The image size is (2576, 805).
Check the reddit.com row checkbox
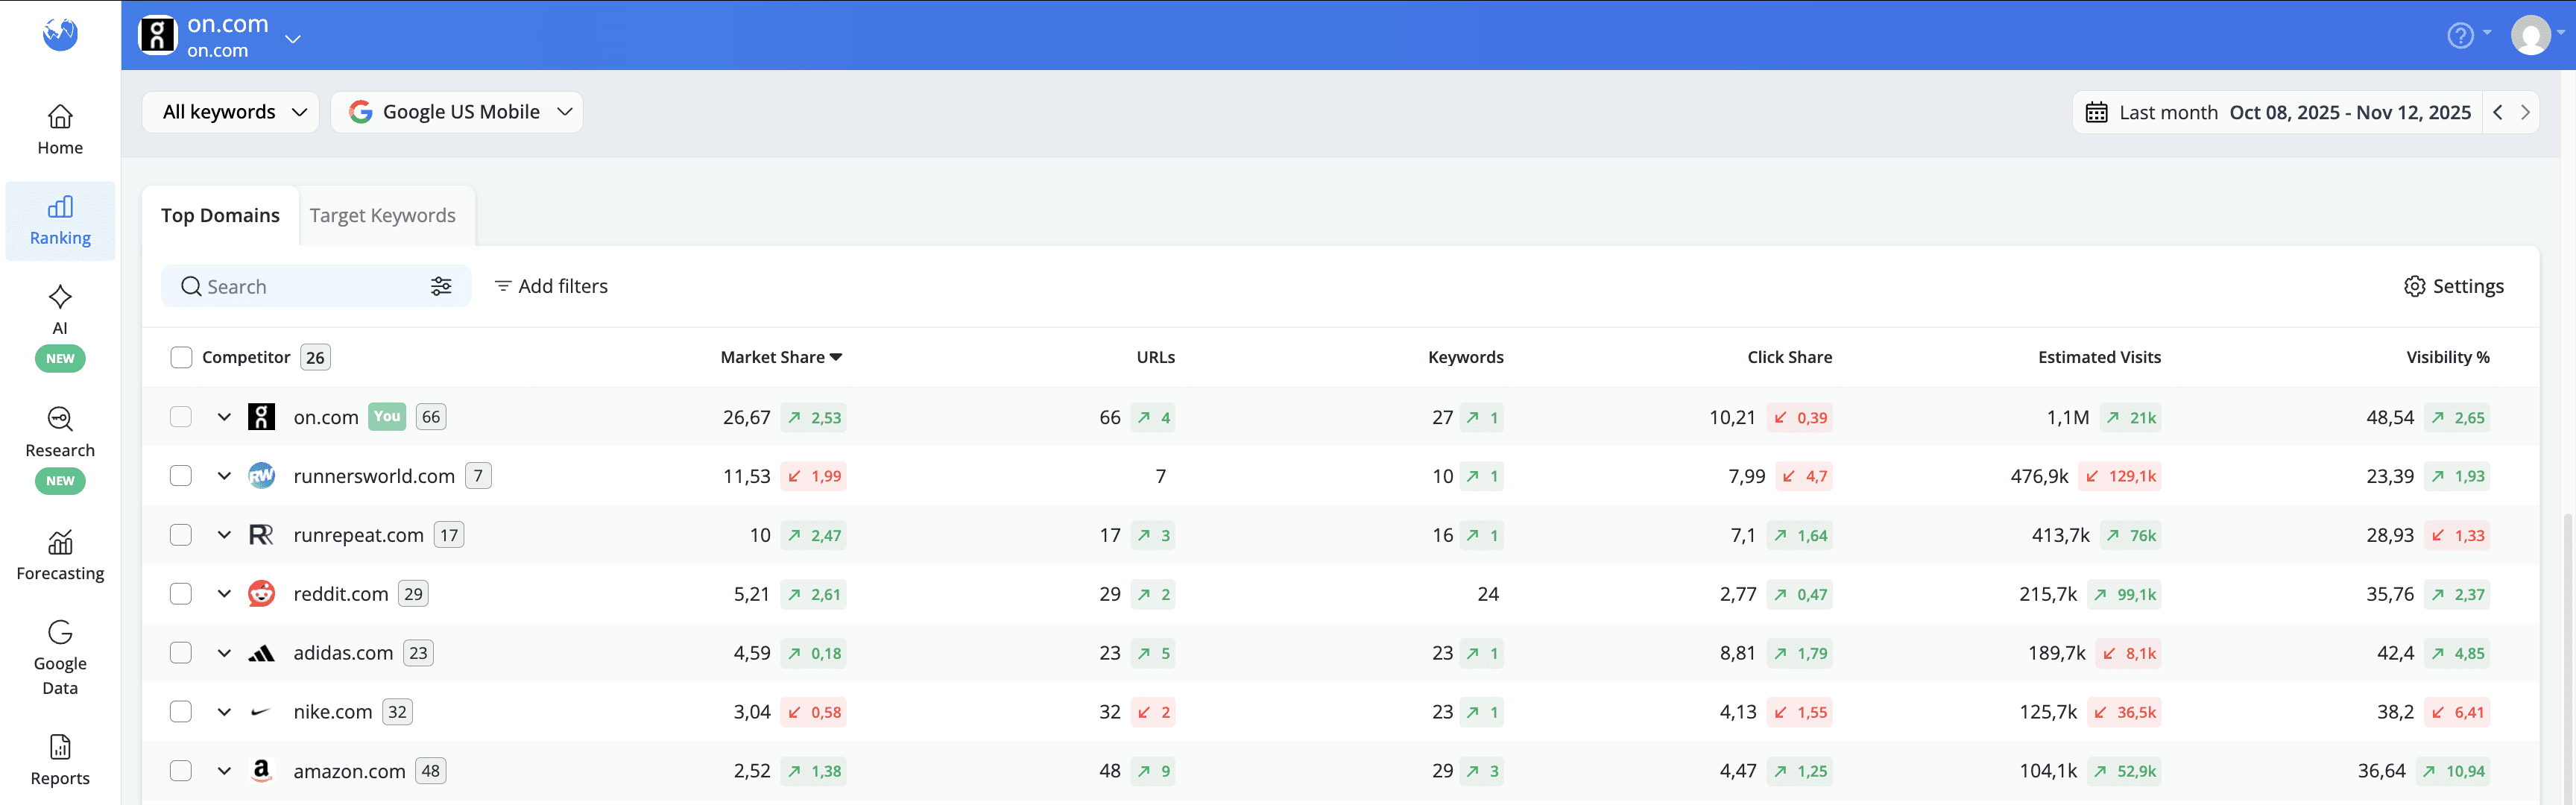tap(181, 594)
